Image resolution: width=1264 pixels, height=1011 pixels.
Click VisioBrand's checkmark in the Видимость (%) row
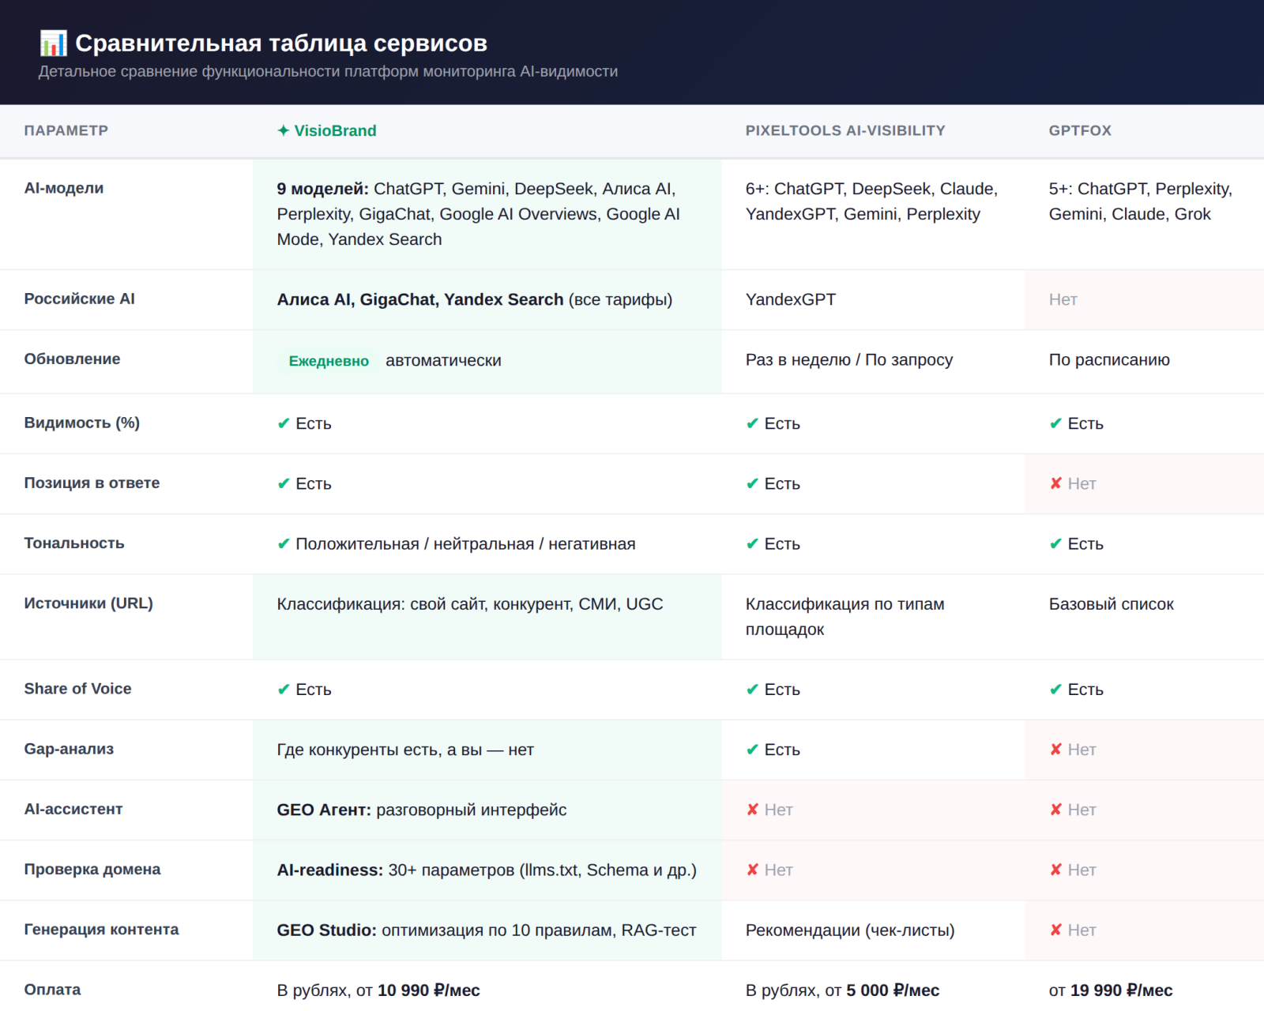tap(284, 423)
